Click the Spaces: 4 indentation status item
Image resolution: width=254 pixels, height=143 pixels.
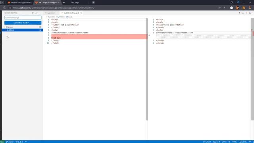pos(216,142)
